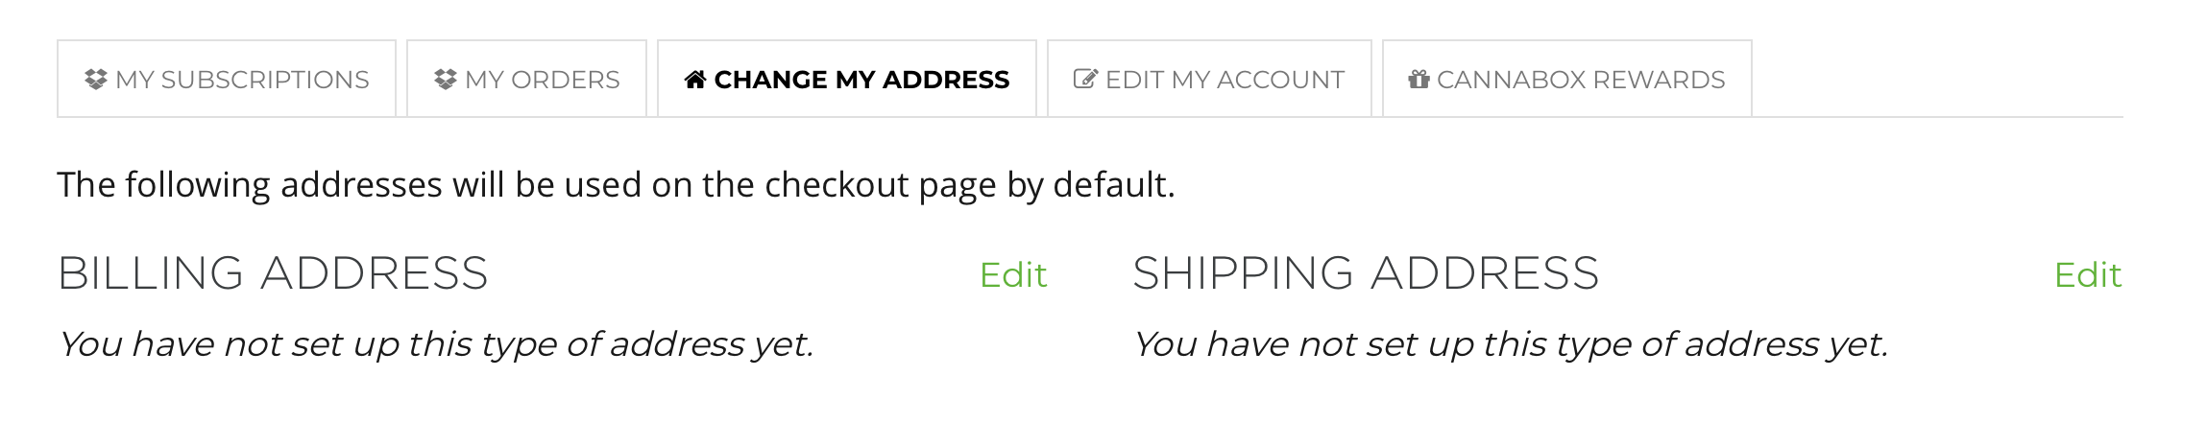Click the word 'ADDRESS' in the Shipping heading
The height and width of the screenshot is (447, 2207).
(1485, 273)
